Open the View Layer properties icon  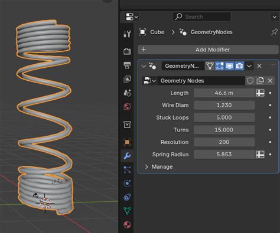click(x=127, y=79)
